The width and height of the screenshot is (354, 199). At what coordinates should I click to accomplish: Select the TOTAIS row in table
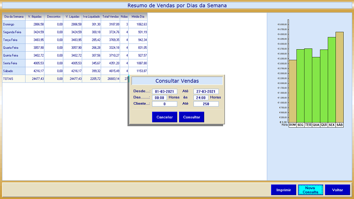[x=14, y=79]
